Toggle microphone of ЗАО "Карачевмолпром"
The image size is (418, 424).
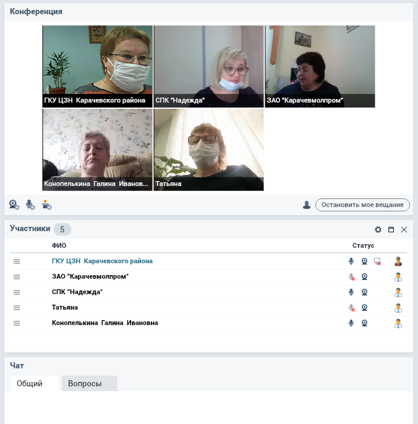click(351, 277)
